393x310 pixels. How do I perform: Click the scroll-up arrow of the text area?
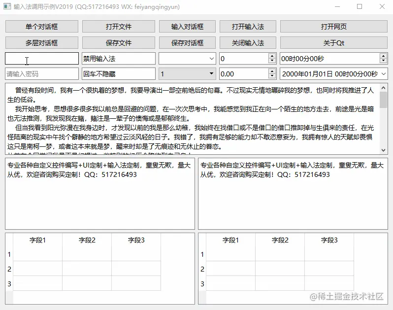[383, 88]
